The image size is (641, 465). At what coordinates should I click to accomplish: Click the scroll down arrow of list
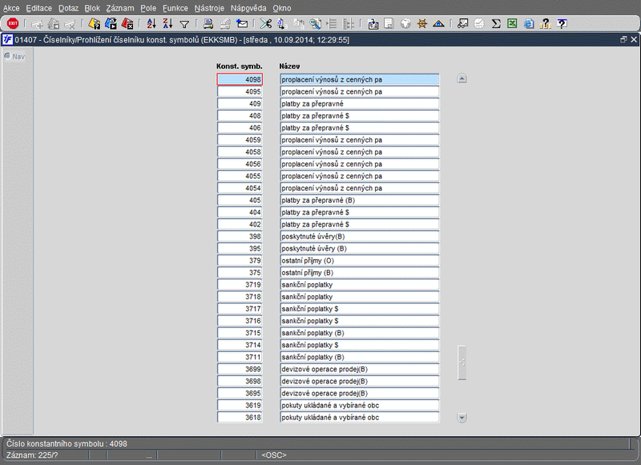[462, 418]
